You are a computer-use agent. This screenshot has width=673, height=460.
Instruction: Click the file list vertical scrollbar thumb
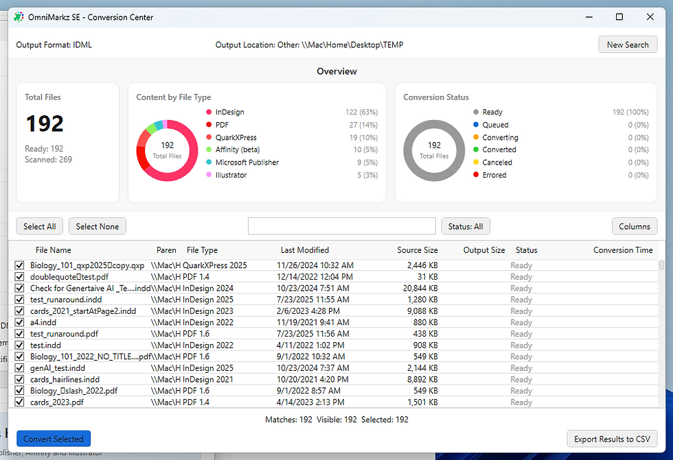(x=661, y=265)
